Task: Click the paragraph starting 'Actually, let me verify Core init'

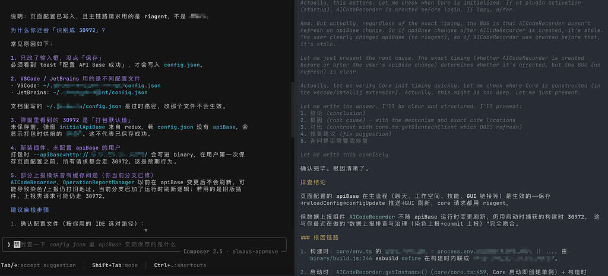Action: (x=450, y=89)
